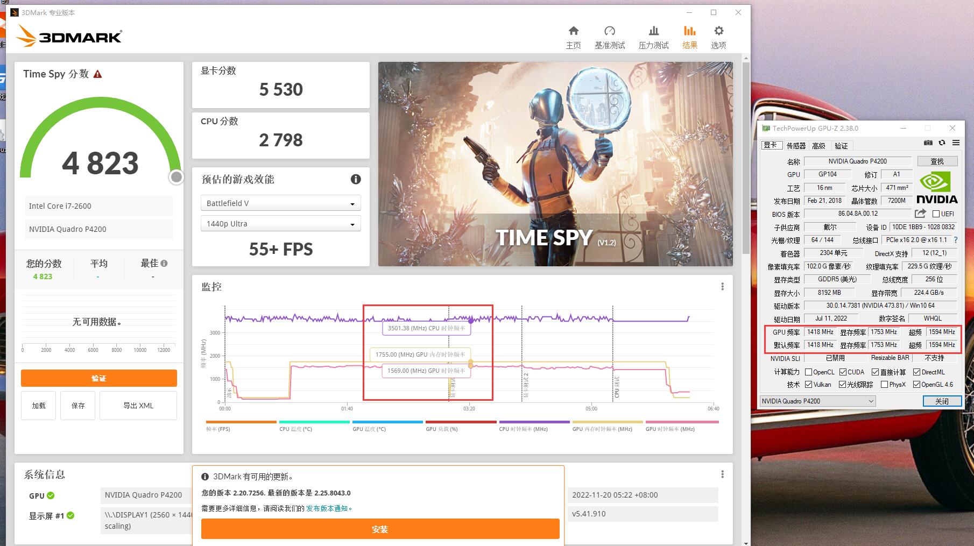Toggle the OpenGL 4.6 checkbox
The width and height of the screenshot is (974, 546).
(916, 385)
